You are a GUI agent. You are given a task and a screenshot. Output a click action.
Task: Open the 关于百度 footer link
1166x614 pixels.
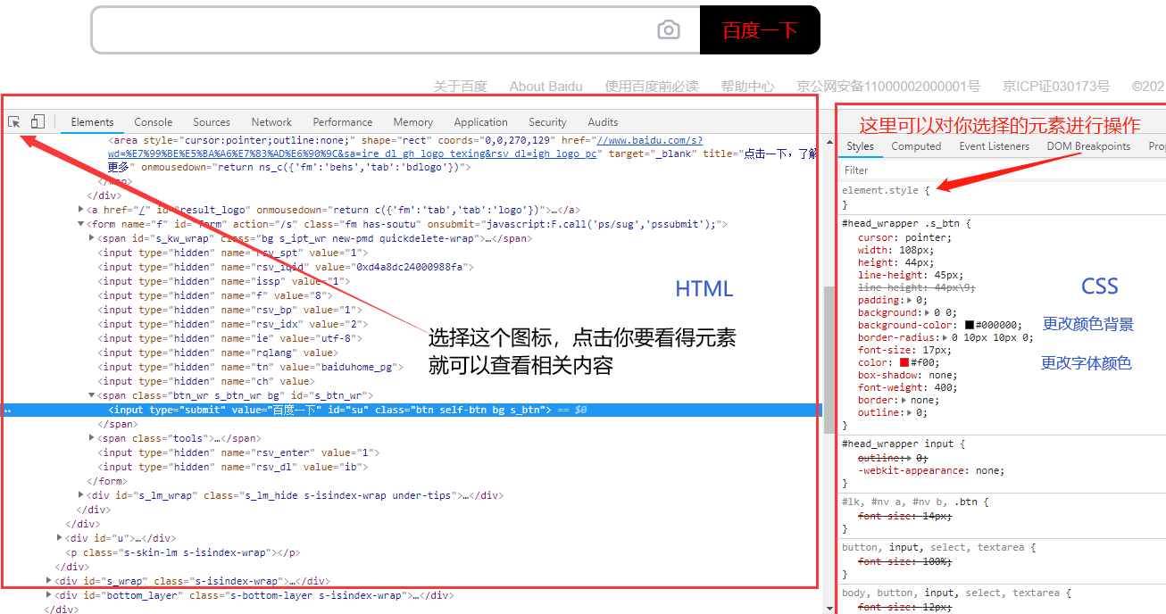[x=461, y=87]
